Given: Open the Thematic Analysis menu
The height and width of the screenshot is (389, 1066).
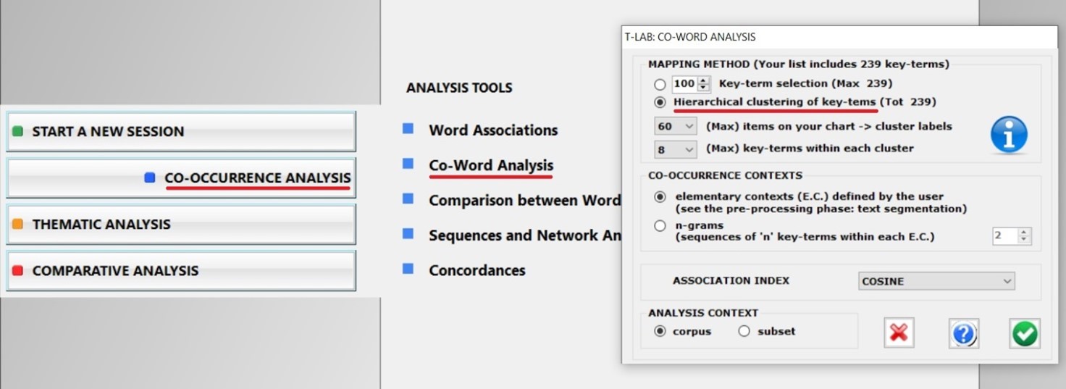Looking at the screenshot, I should point(181,224).
